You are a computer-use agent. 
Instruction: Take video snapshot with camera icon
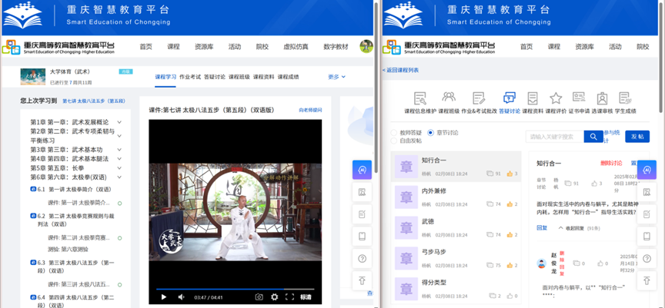coord(259,297)
